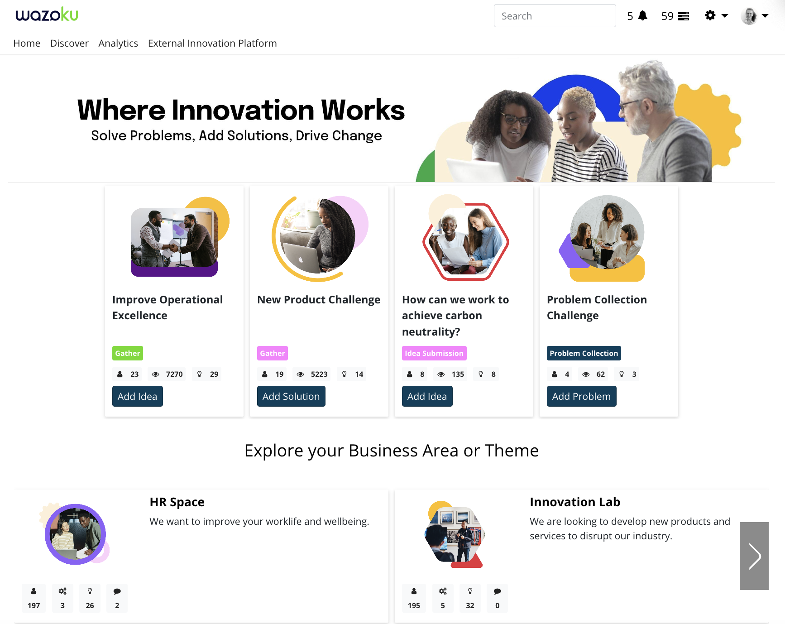785x624 pixels.
Task: Click the Search input field
Action: 555,16
